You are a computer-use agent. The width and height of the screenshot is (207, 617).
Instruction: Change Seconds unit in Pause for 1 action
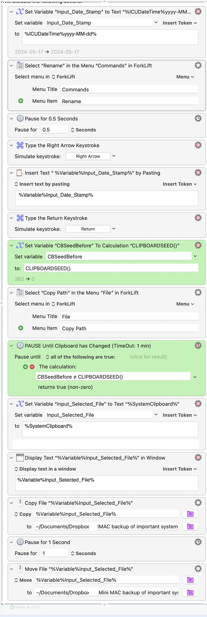(83, 553)
